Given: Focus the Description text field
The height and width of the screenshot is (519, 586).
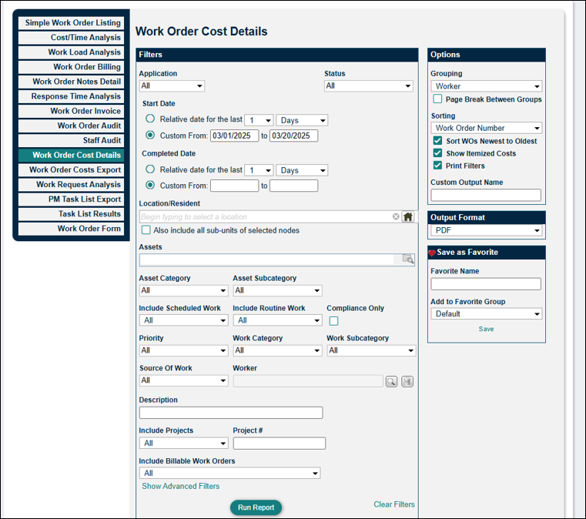Looking at the screenshot, I should click(231, 413).
